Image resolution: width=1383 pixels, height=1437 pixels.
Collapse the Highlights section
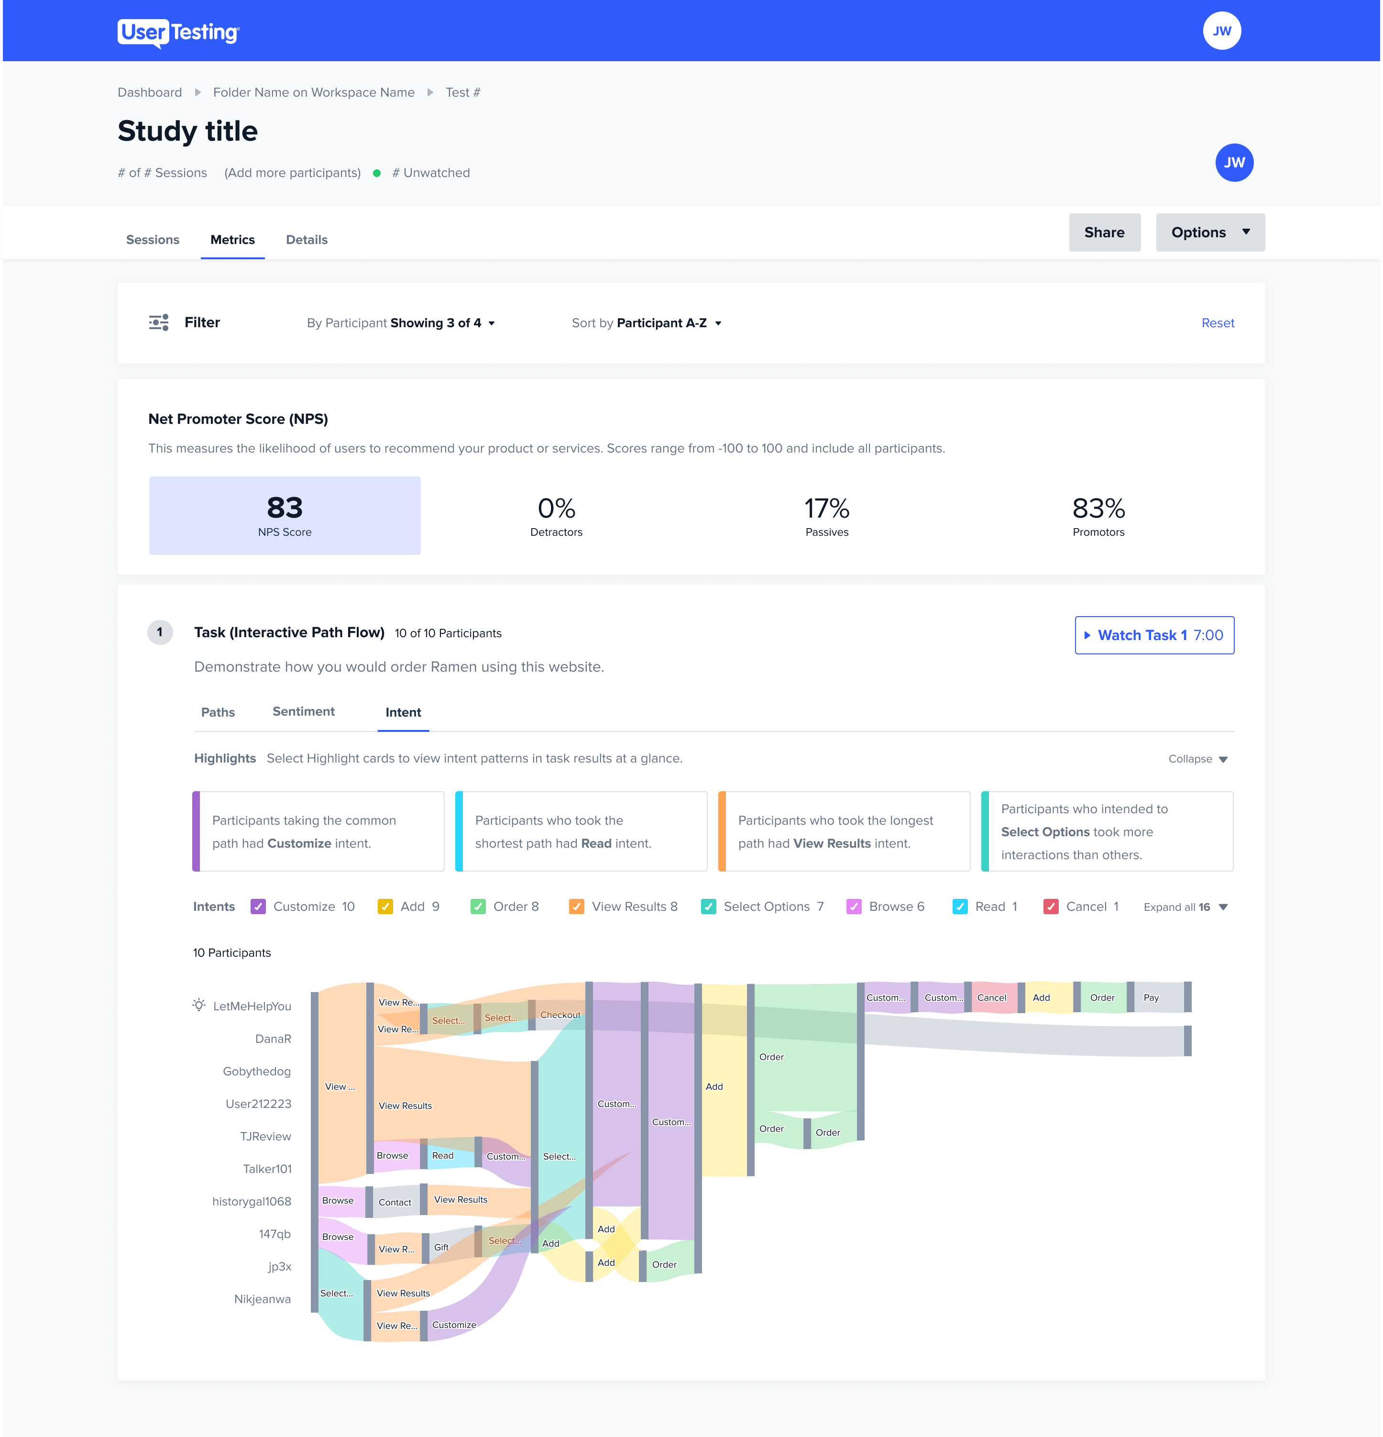pyautogui.click(x=1197, y=759)
